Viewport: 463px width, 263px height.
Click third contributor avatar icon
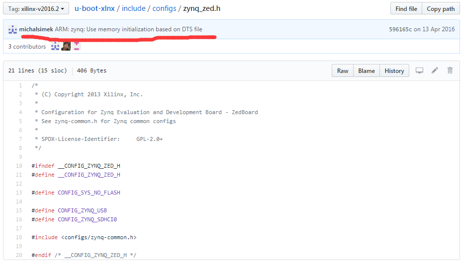coord(77,46)
